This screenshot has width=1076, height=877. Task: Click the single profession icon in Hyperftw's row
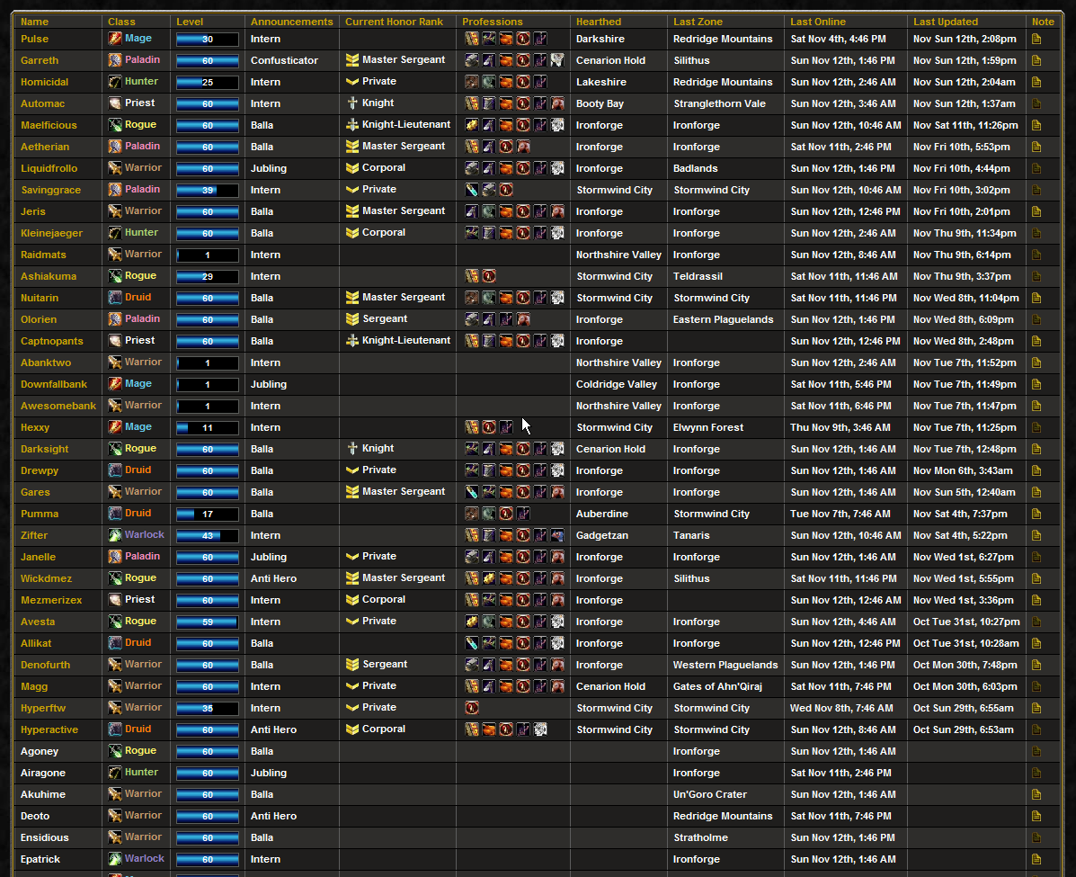(471, 707)
